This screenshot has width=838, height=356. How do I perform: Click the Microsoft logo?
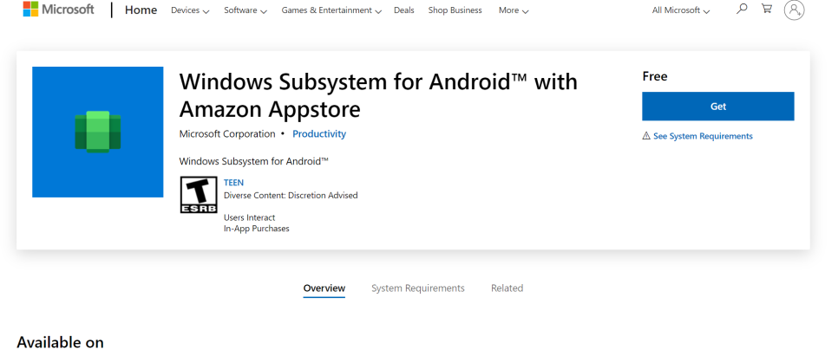58,10
